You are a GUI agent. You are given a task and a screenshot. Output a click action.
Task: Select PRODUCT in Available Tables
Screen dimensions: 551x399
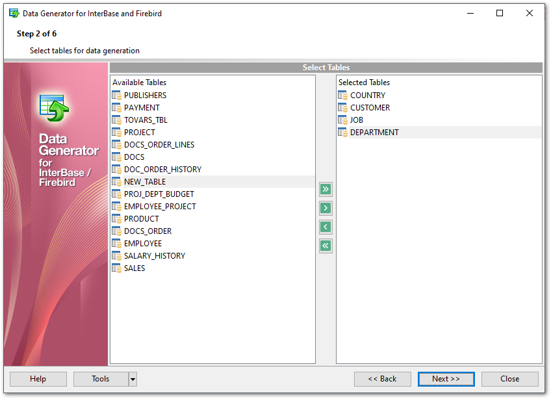(141, 218)
